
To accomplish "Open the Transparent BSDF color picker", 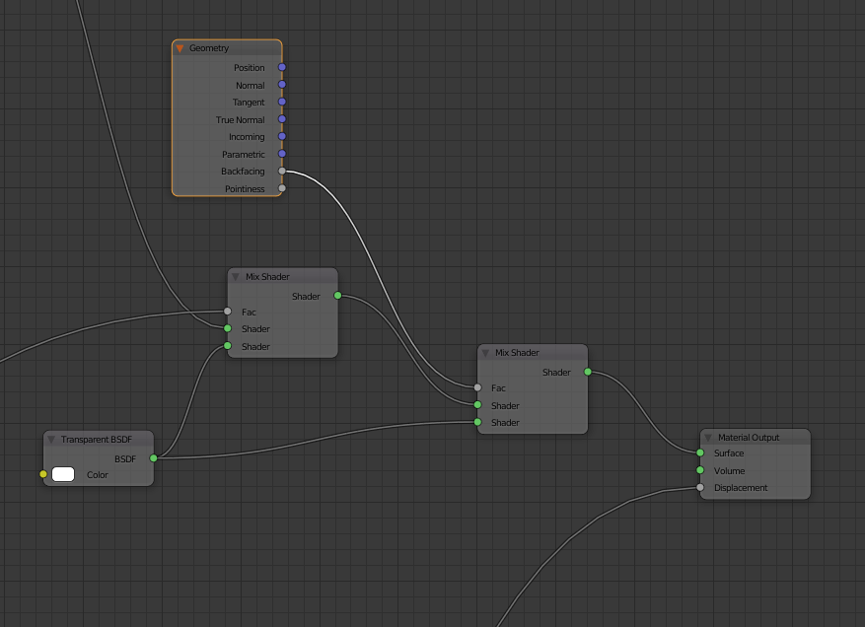I will click(x=64, y=474).
